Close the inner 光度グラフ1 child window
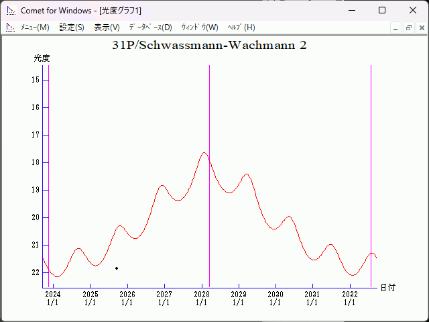Image resolution: width=429 pixels, height=322 pixels. 420,28
